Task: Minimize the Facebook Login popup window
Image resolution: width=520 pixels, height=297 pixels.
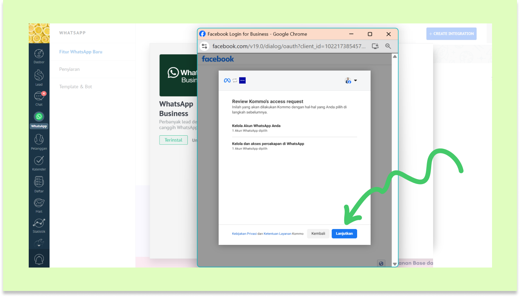Action: tap(351, 34)
